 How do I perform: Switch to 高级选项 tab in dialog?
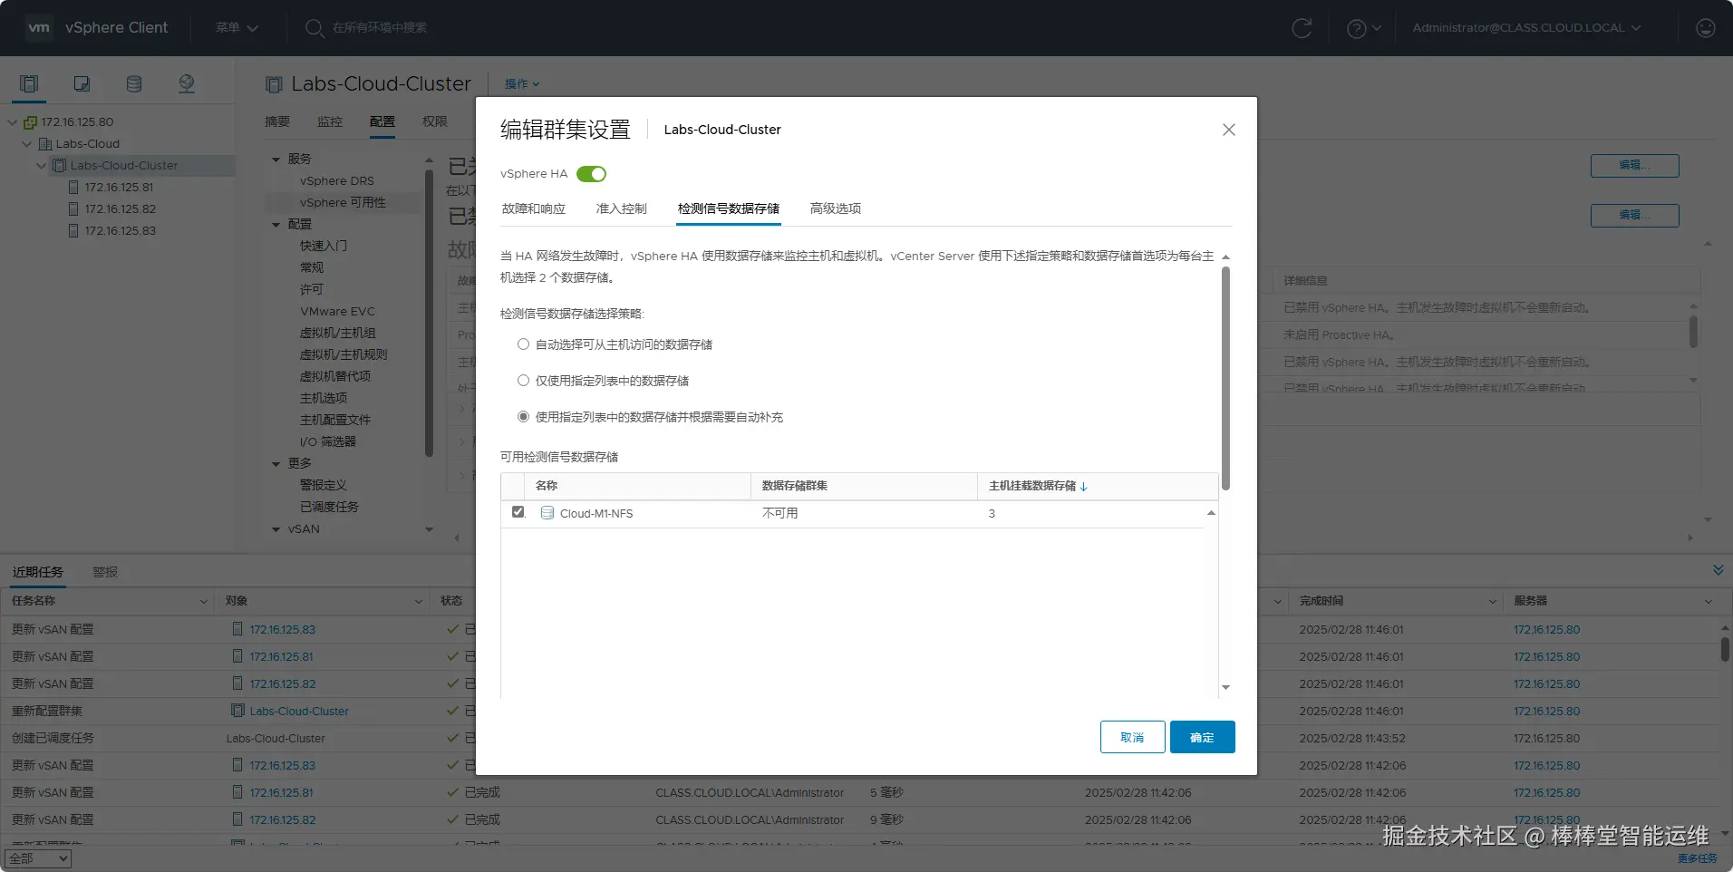tap(836, 208)
